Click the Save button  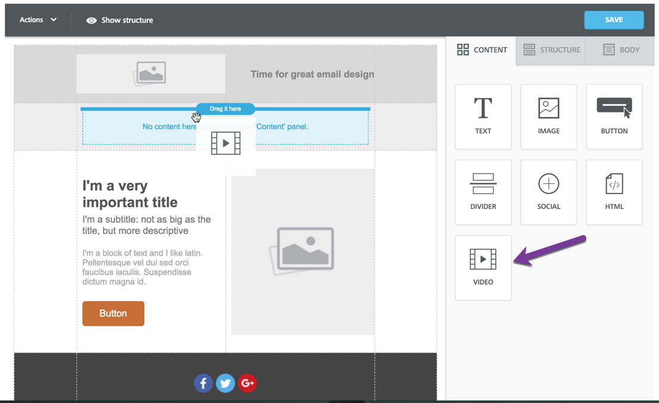point(614,20)
